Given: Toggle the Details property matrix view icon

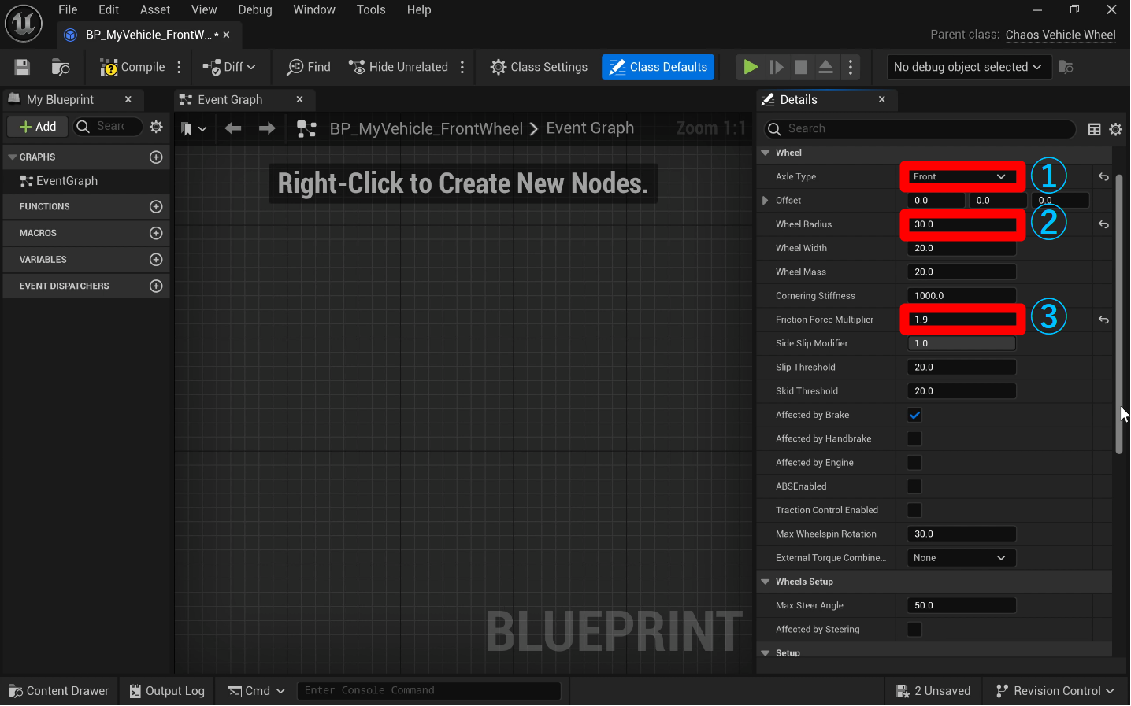Looking at the screenshot, I should [x=1094, y=129].
